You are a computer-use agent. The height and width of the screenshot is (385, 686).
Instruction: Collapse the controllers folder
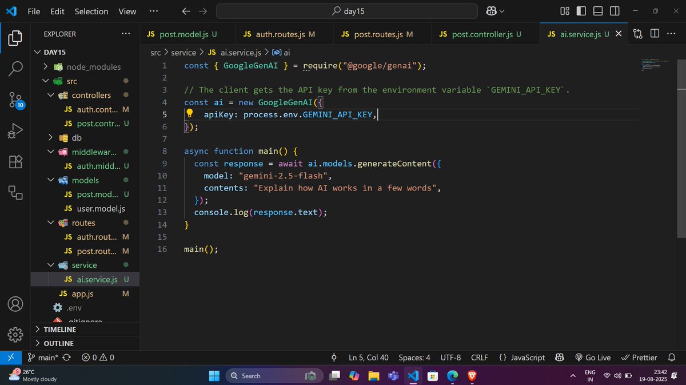[86, 95]
